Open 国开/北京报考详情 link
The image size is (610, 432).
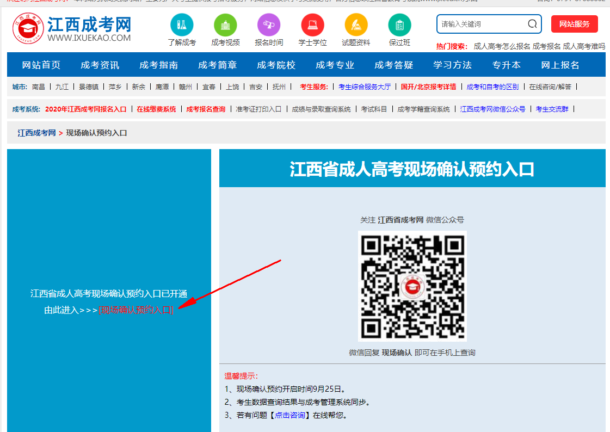point(428,87)
